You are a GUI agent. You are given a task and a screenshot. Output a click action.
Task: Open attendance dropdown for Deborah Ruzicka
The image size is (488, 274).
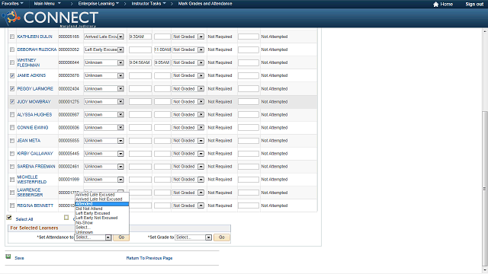click(104, 49)
